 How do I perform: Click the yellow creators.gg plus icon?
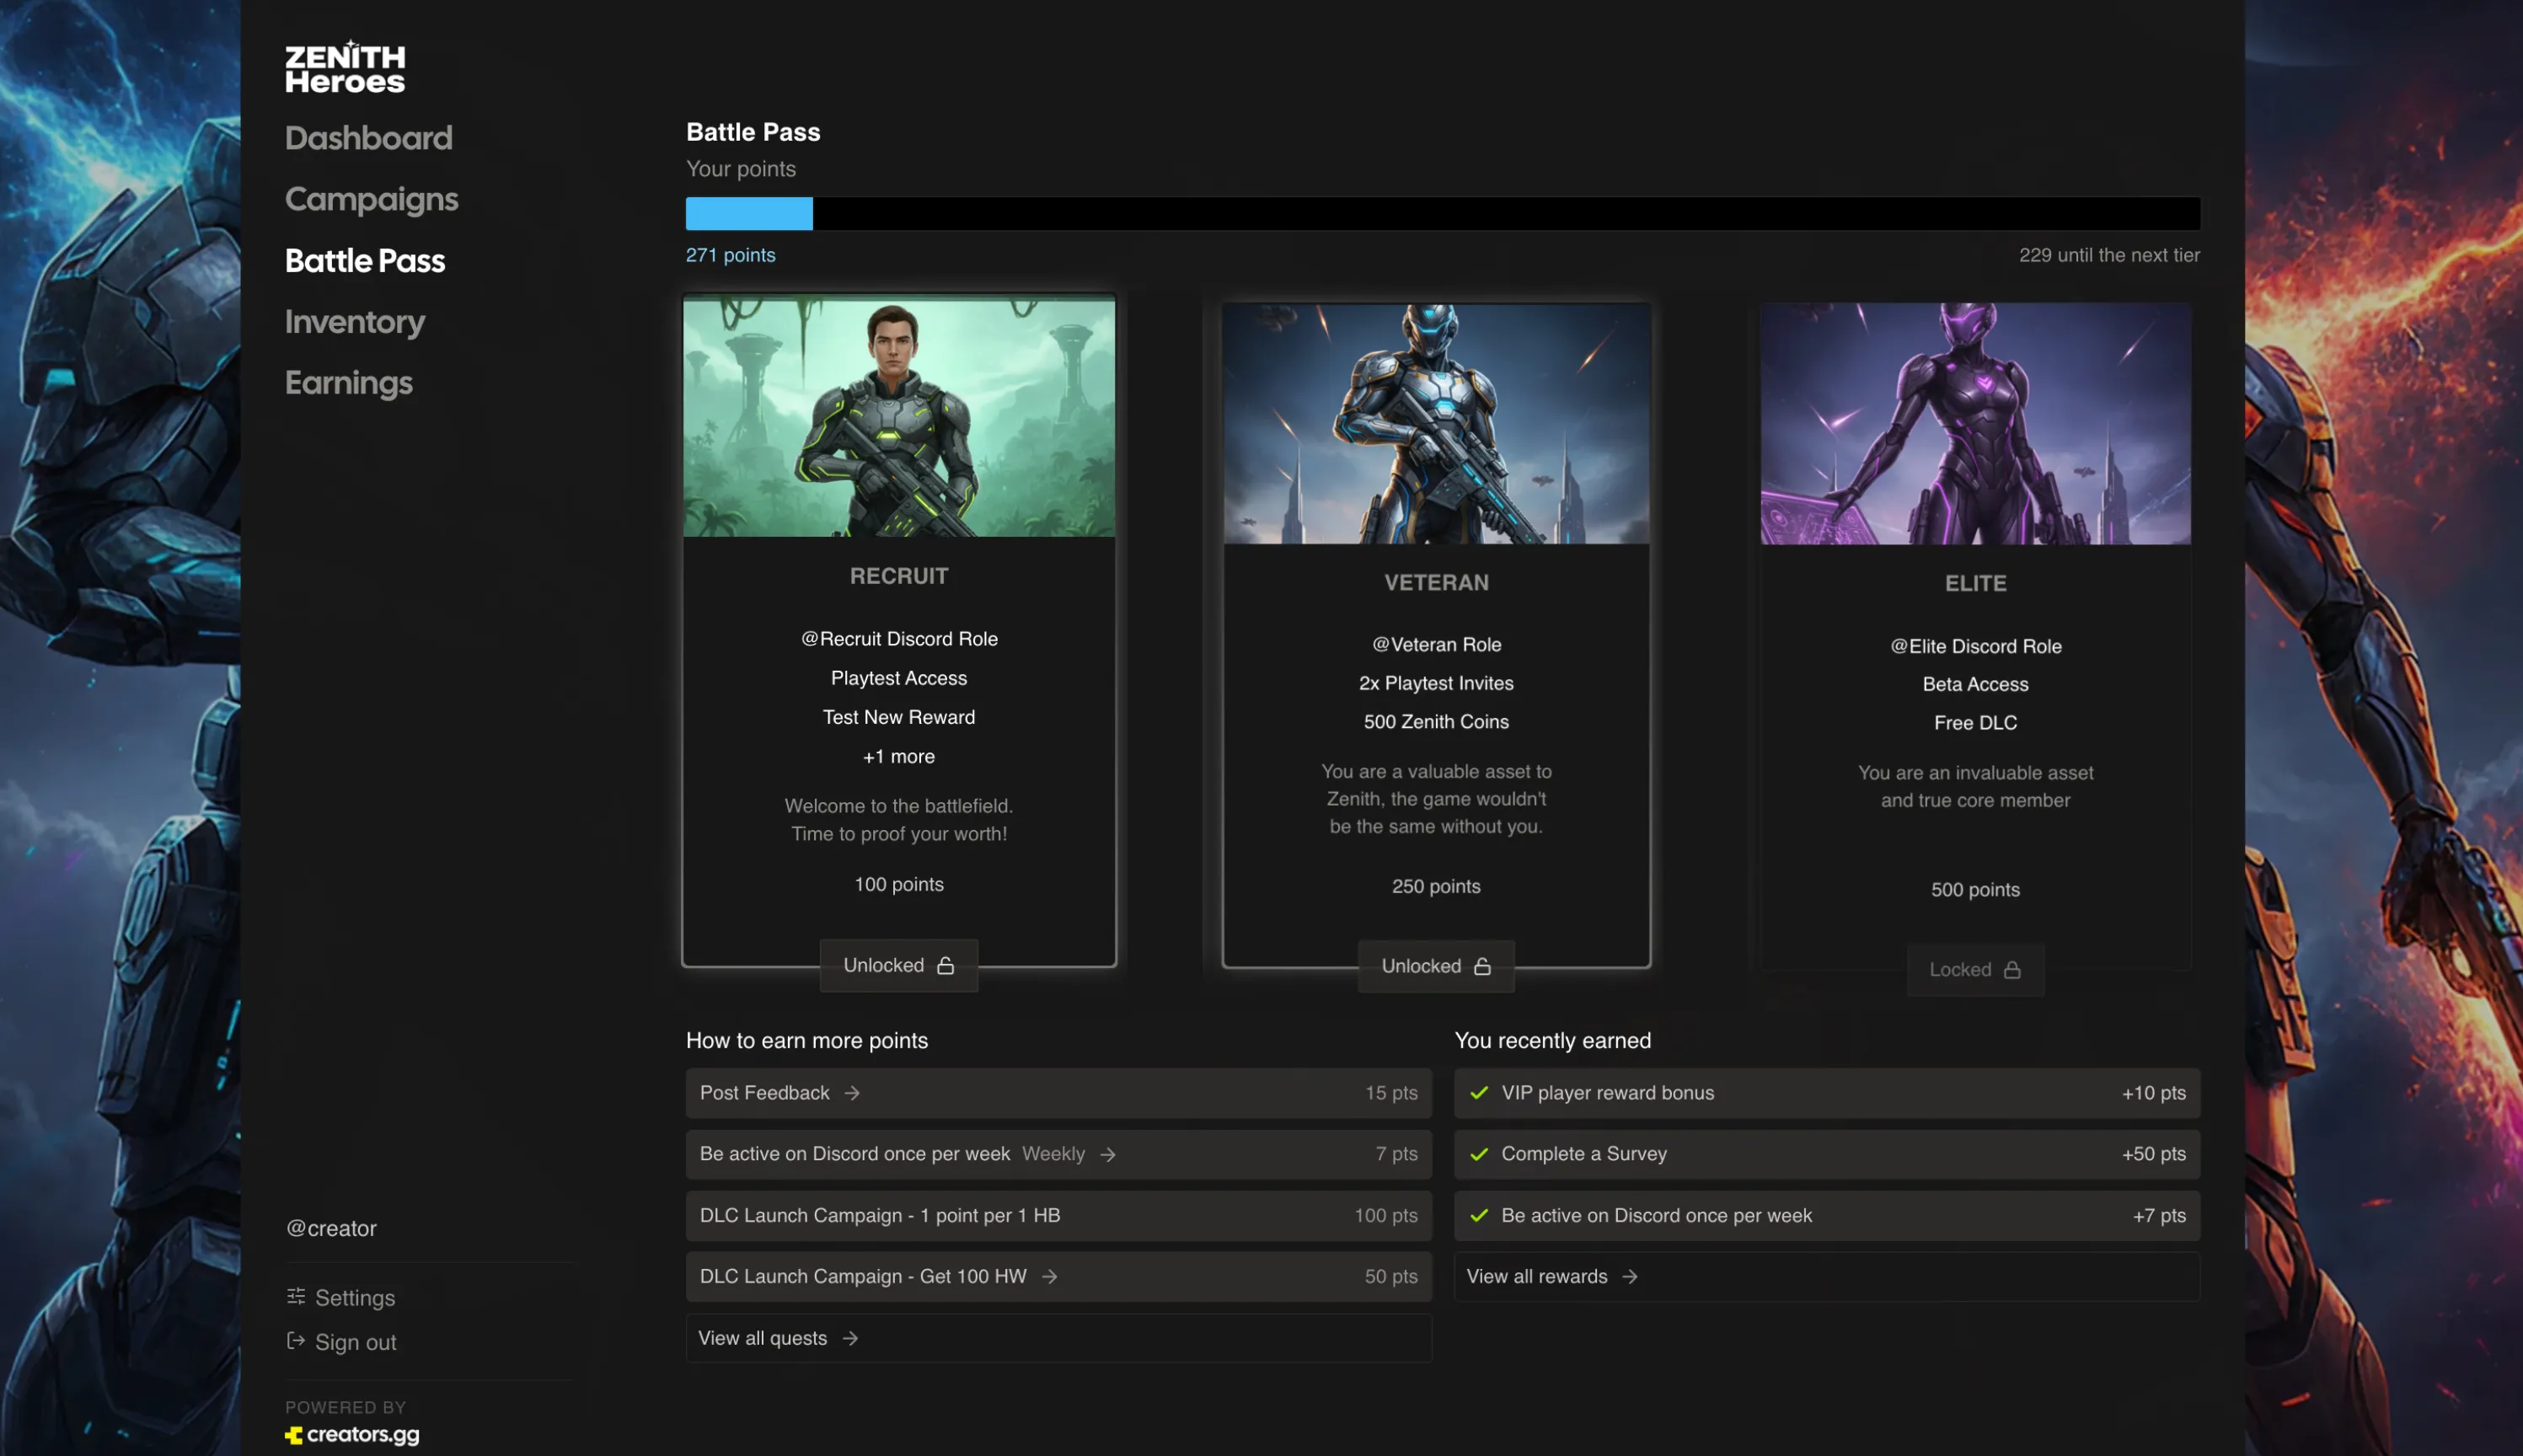click(294, 1436)
